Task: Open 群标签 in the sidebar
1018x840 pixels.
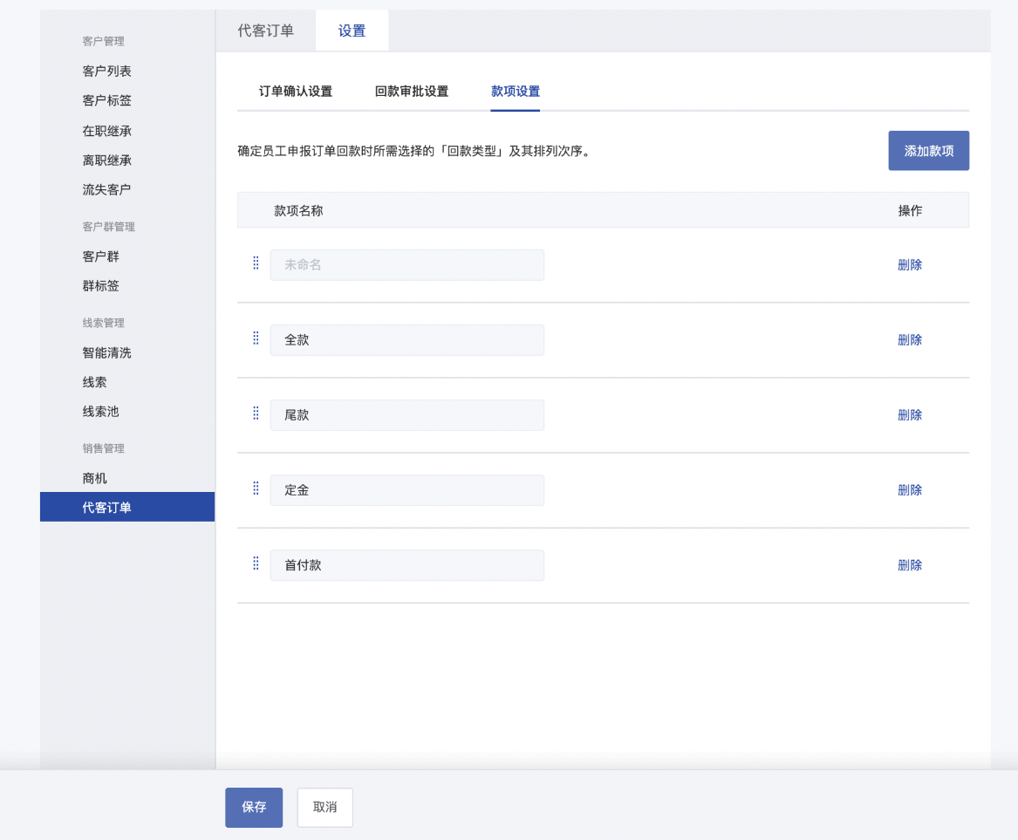Action: pyautogui.click(x=100, y=286)
